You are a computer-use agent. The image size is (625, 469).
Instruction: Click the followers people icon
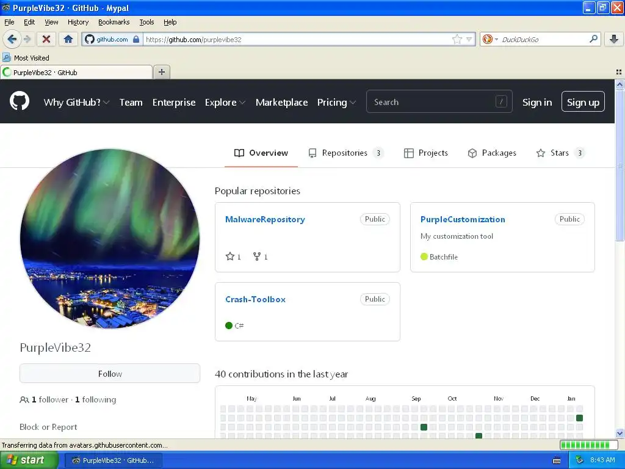tap(24, 399)
